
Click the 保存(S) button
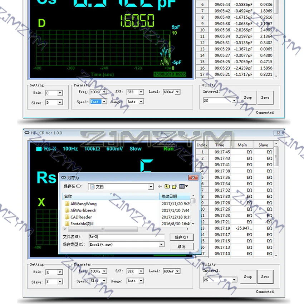(181, 237)
